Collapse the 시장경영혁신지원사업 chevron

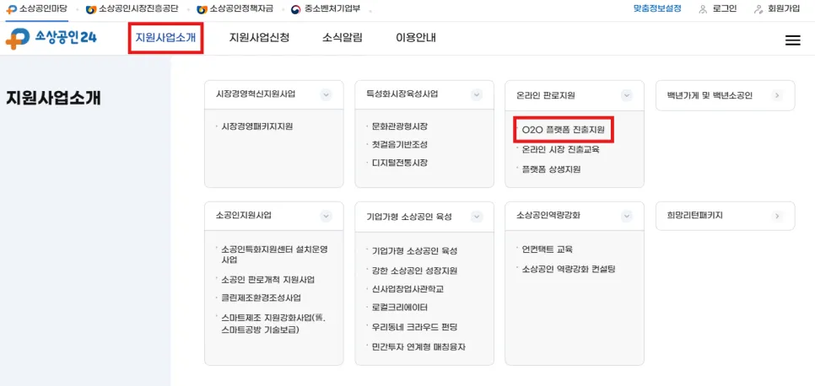pos(326,94)
